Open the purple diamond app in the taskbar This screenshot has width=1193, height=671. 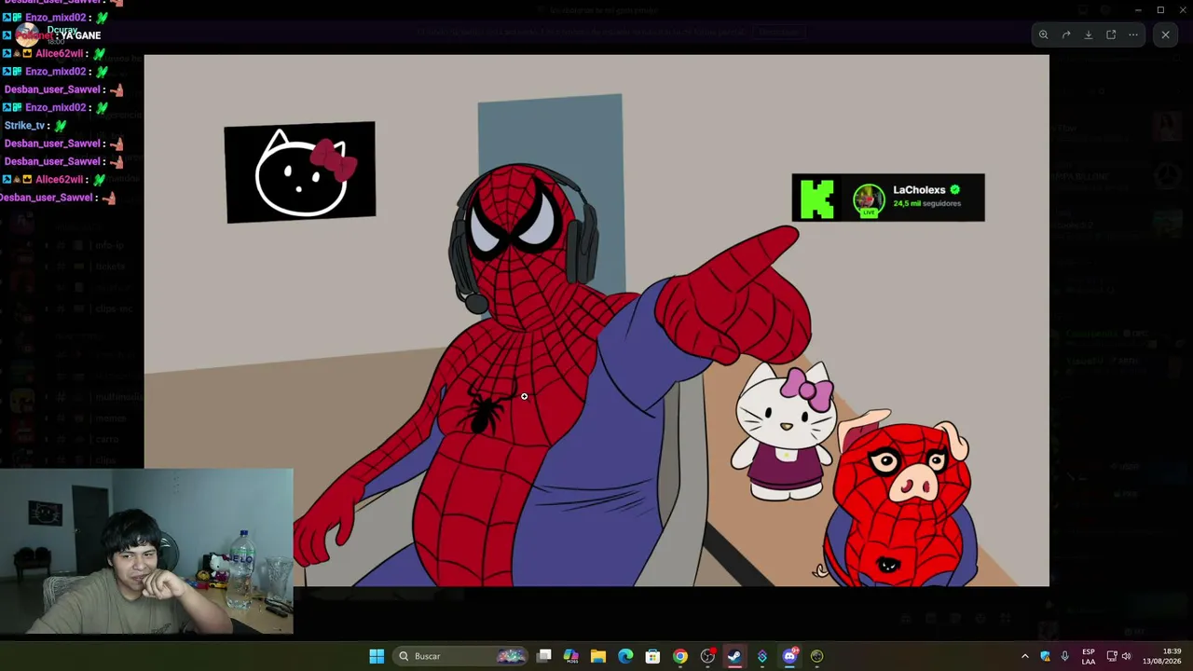[x=761, y=656]
